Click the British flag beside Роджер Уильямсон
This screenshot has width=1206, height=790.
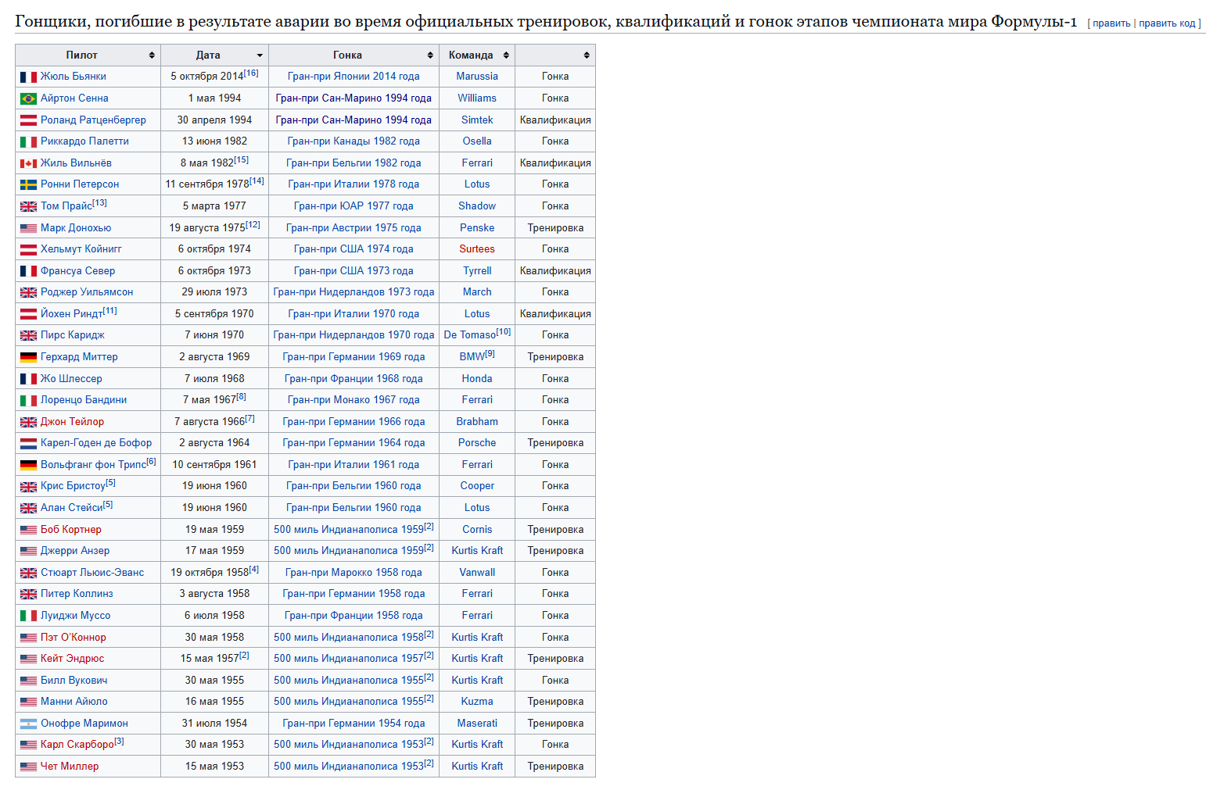[x=28, y=292]
